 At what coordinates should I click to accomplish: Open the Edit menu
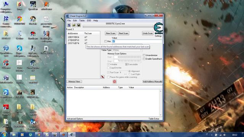[x=75, y=21]
